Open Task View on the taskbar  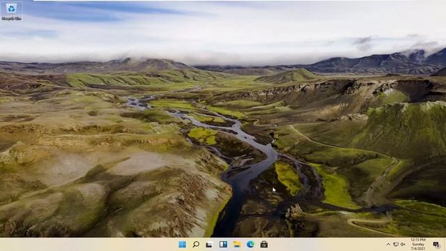(209, 245)
